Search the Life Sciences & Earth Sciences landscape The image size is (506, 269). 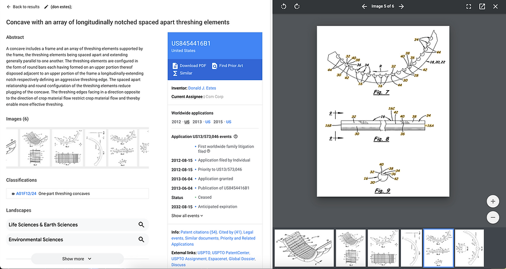[141, 225]
